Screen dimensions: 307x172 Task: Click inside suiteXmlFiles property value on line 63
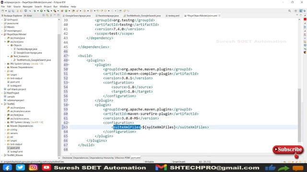click(x=159, y=127)
